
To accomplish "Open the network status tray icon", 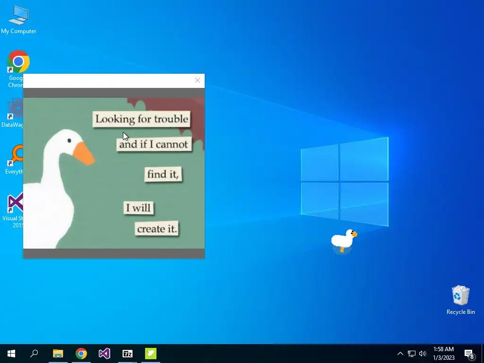I will (x=412, y=354).
